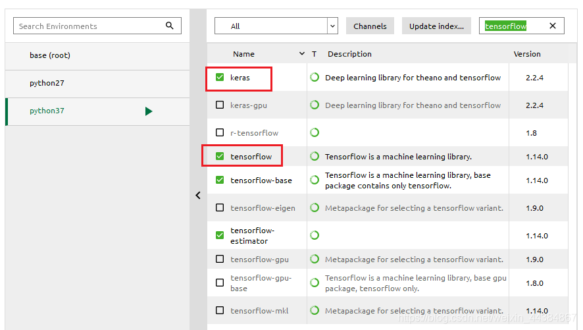Click the Update index... button
This screenshot has height=330, width=583.
pos(436,26)
